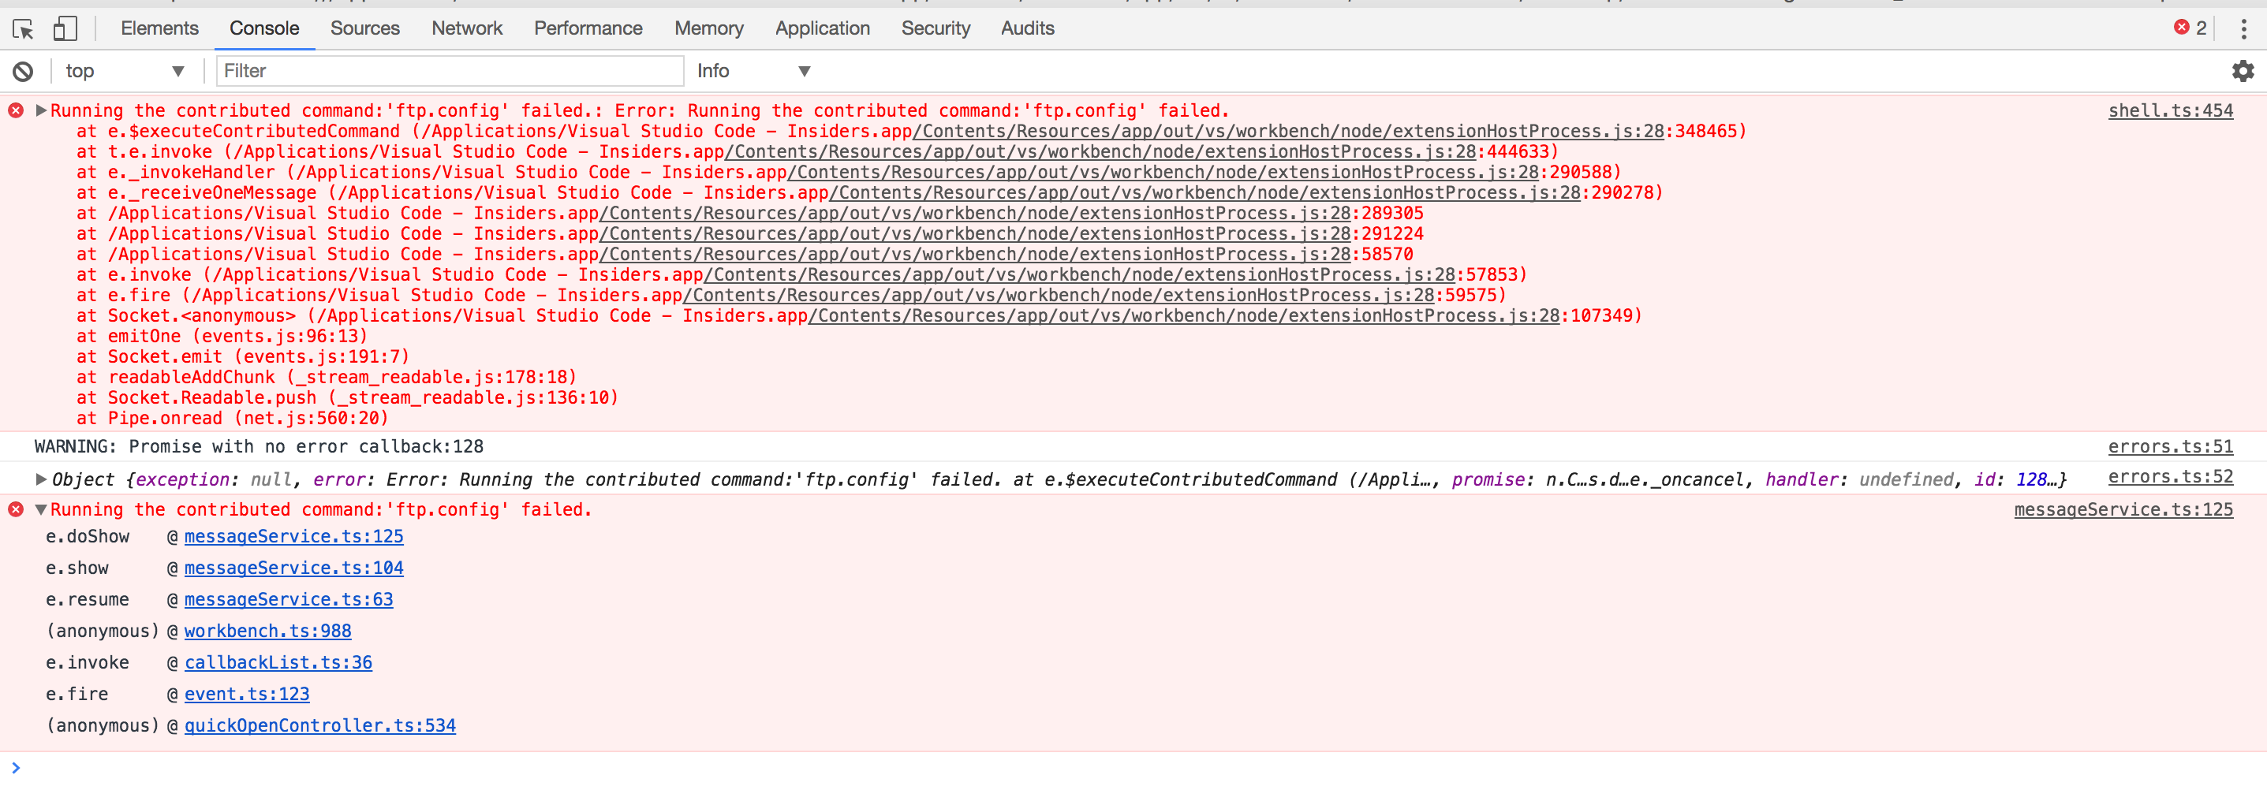This screenshot has height=790, width=2267.
Task: Follow extensionHostProcess.js:28 link in Socket.<anonymous> line
Action: click(x=1184, y=316)
